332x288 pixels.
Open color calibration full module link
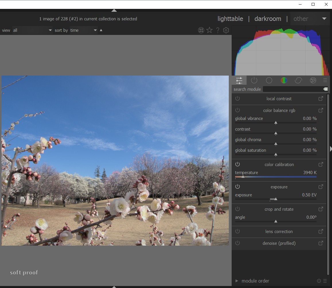click(x=321, y=165)
